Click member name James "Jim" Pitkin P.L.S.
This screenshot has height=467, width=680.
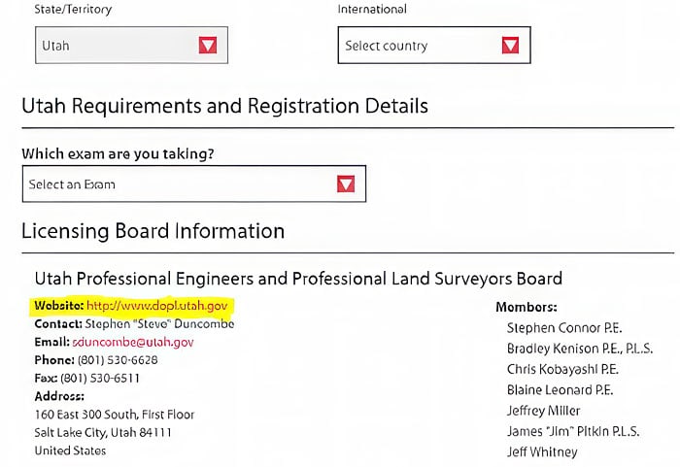(573, 431)
